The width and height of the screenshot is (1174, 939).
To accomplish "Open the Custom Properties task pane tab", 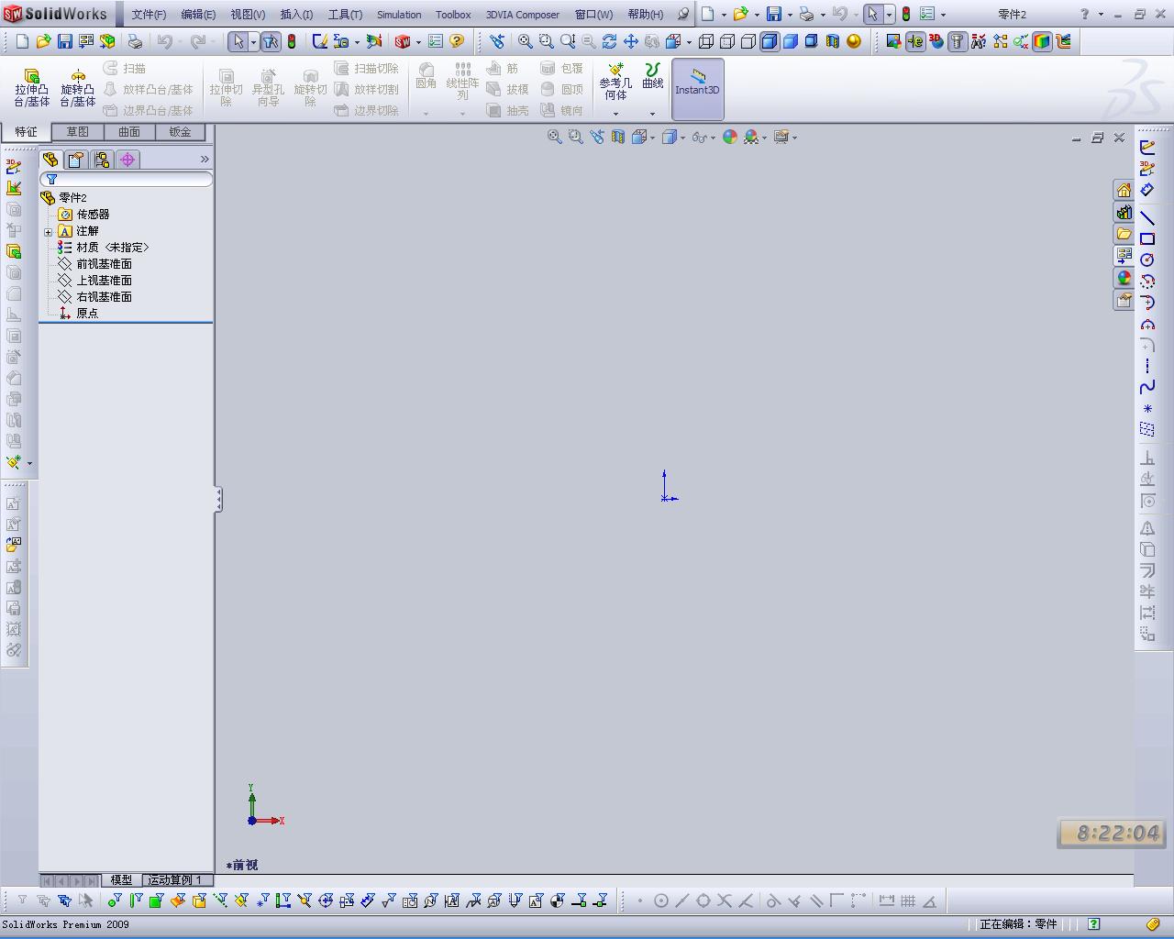I will 1124,300.
